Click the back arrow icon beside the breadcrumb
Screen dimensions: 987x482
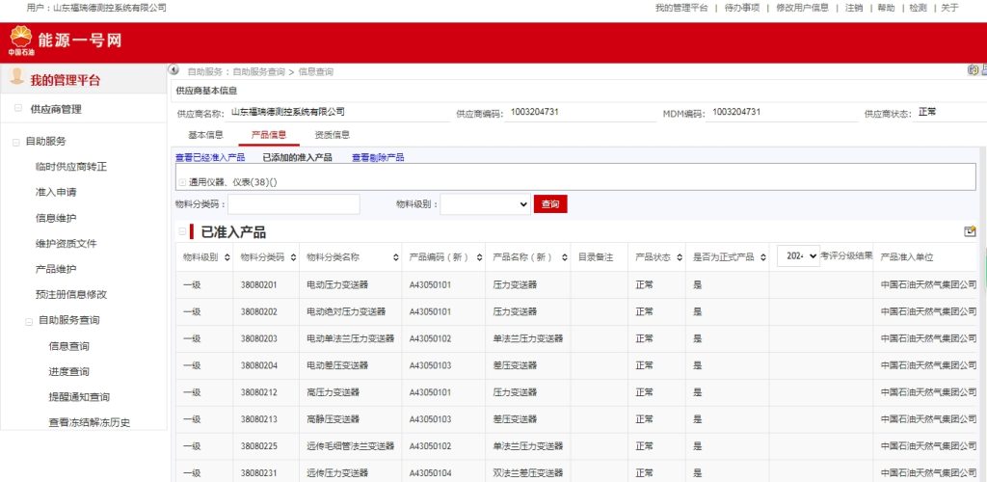pyautogui.click(x=174, y=70)
